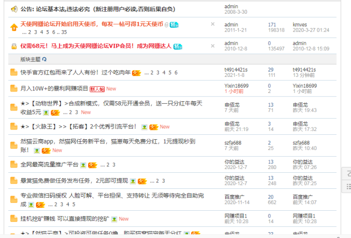
Task: Jump to the last post from 13 分钟前
Action: tap(304, 75)
